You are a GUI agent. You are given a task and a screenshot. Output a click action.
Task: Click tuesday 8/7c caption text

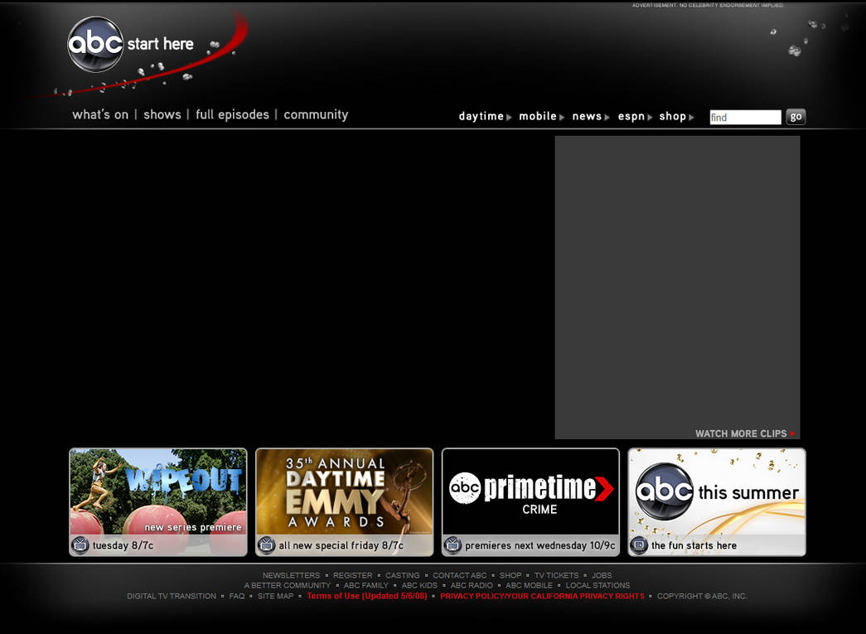[x=123, y=545]
